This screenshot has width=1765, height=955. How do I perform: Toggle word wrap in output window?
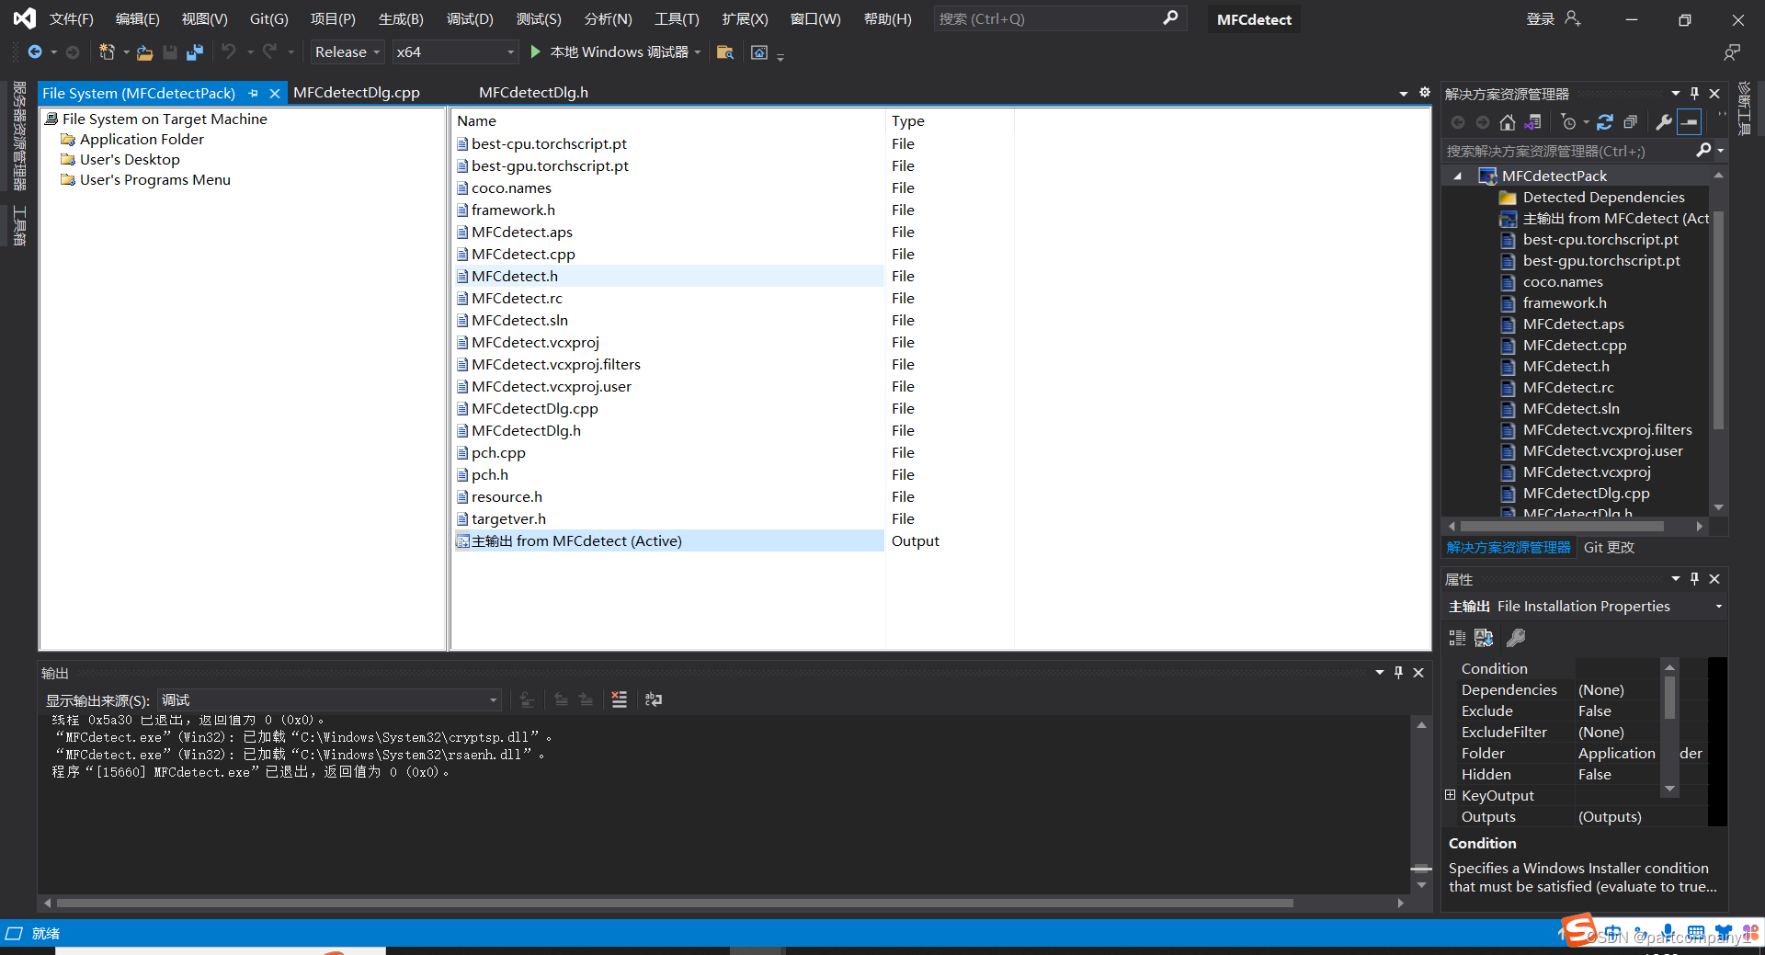(x=654, y=699)
